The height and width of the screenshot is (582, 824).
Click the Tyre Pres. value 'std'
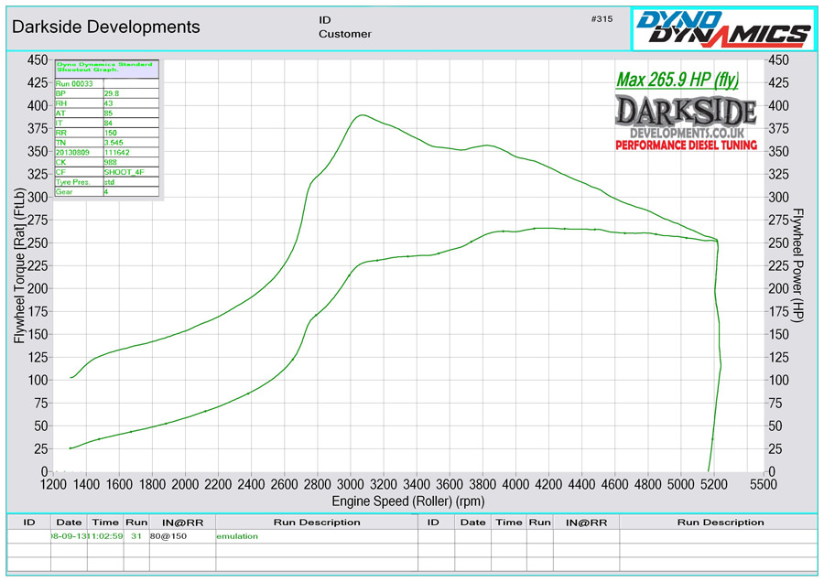(109, 182)
